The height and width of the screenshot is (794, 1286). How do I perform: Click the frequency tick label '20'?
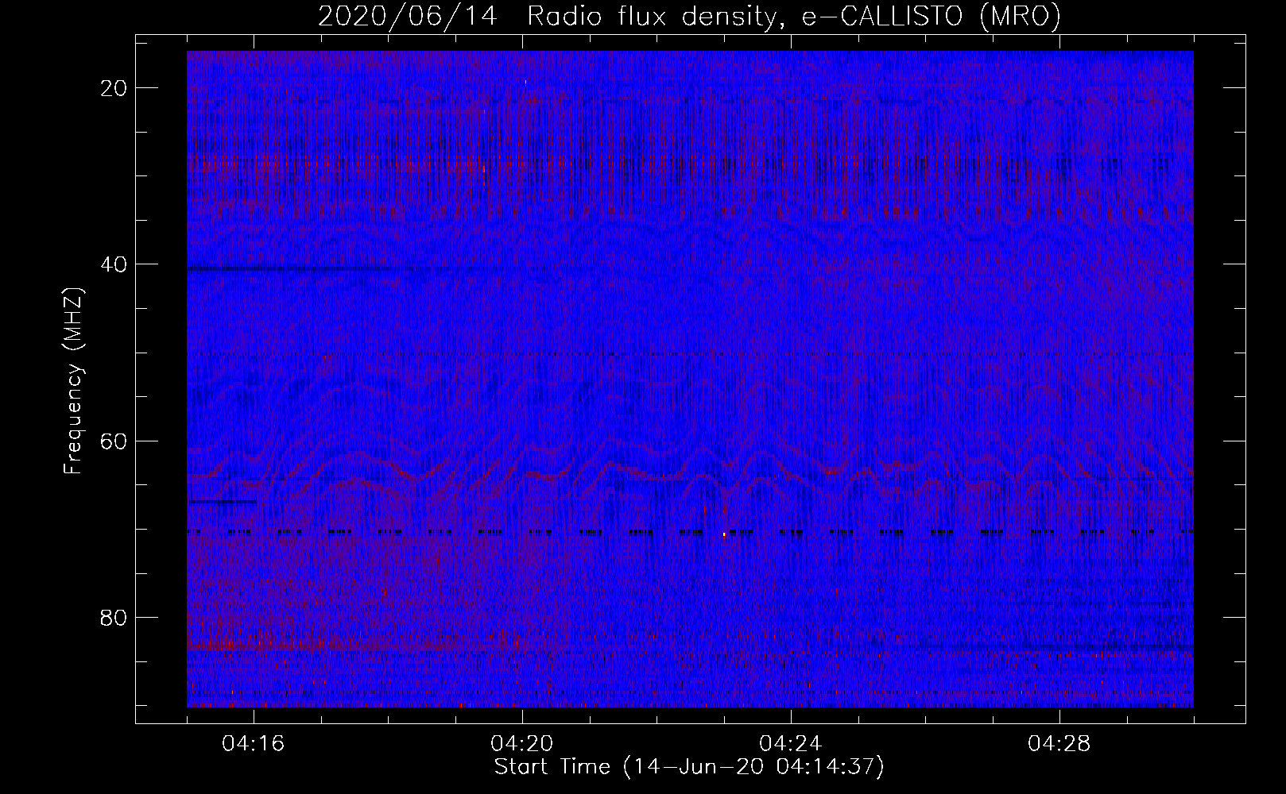(114, 88)
